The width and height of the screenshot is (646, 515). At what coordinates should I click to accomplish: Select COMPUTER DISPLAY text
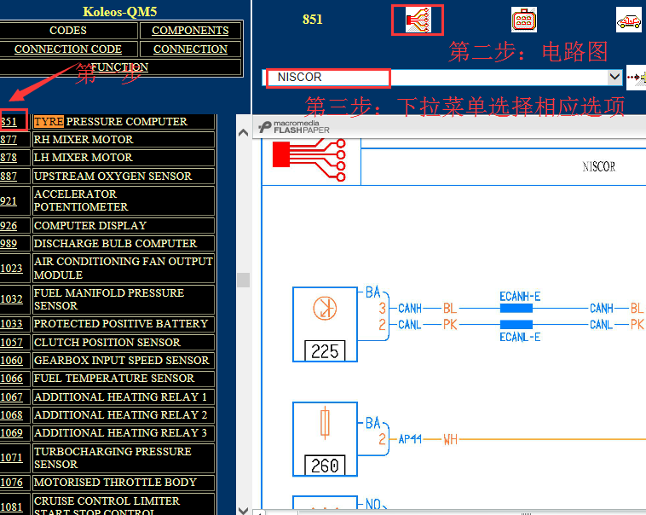[90, 226]
